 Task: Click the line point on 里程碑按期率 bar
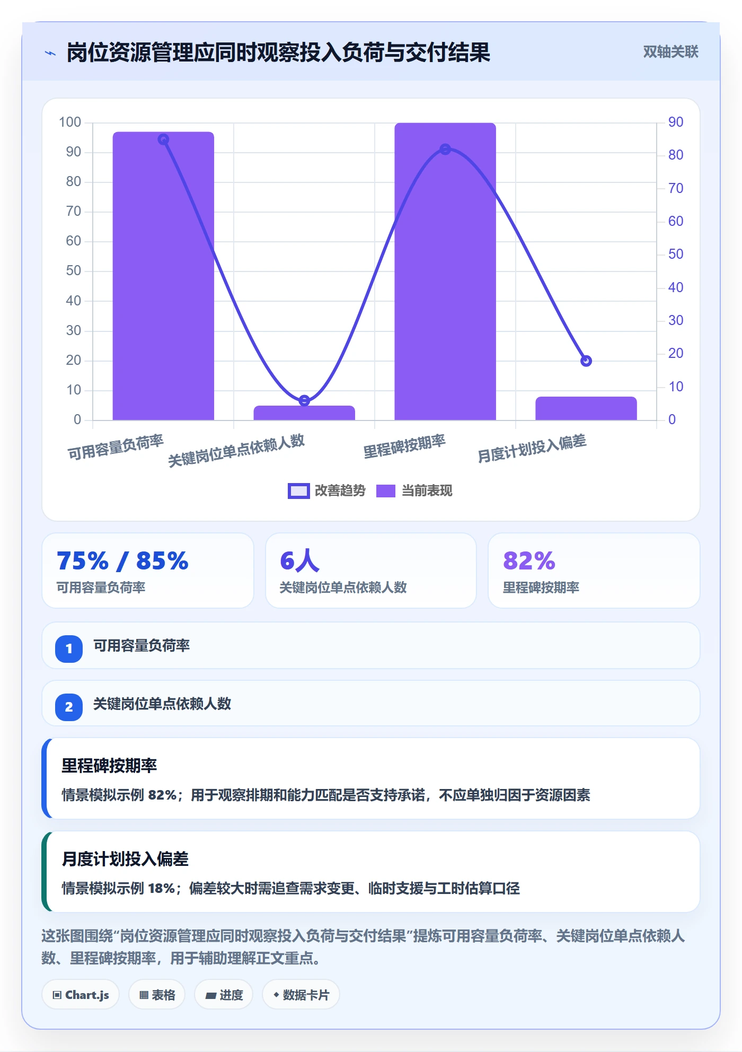coord(445,150)
